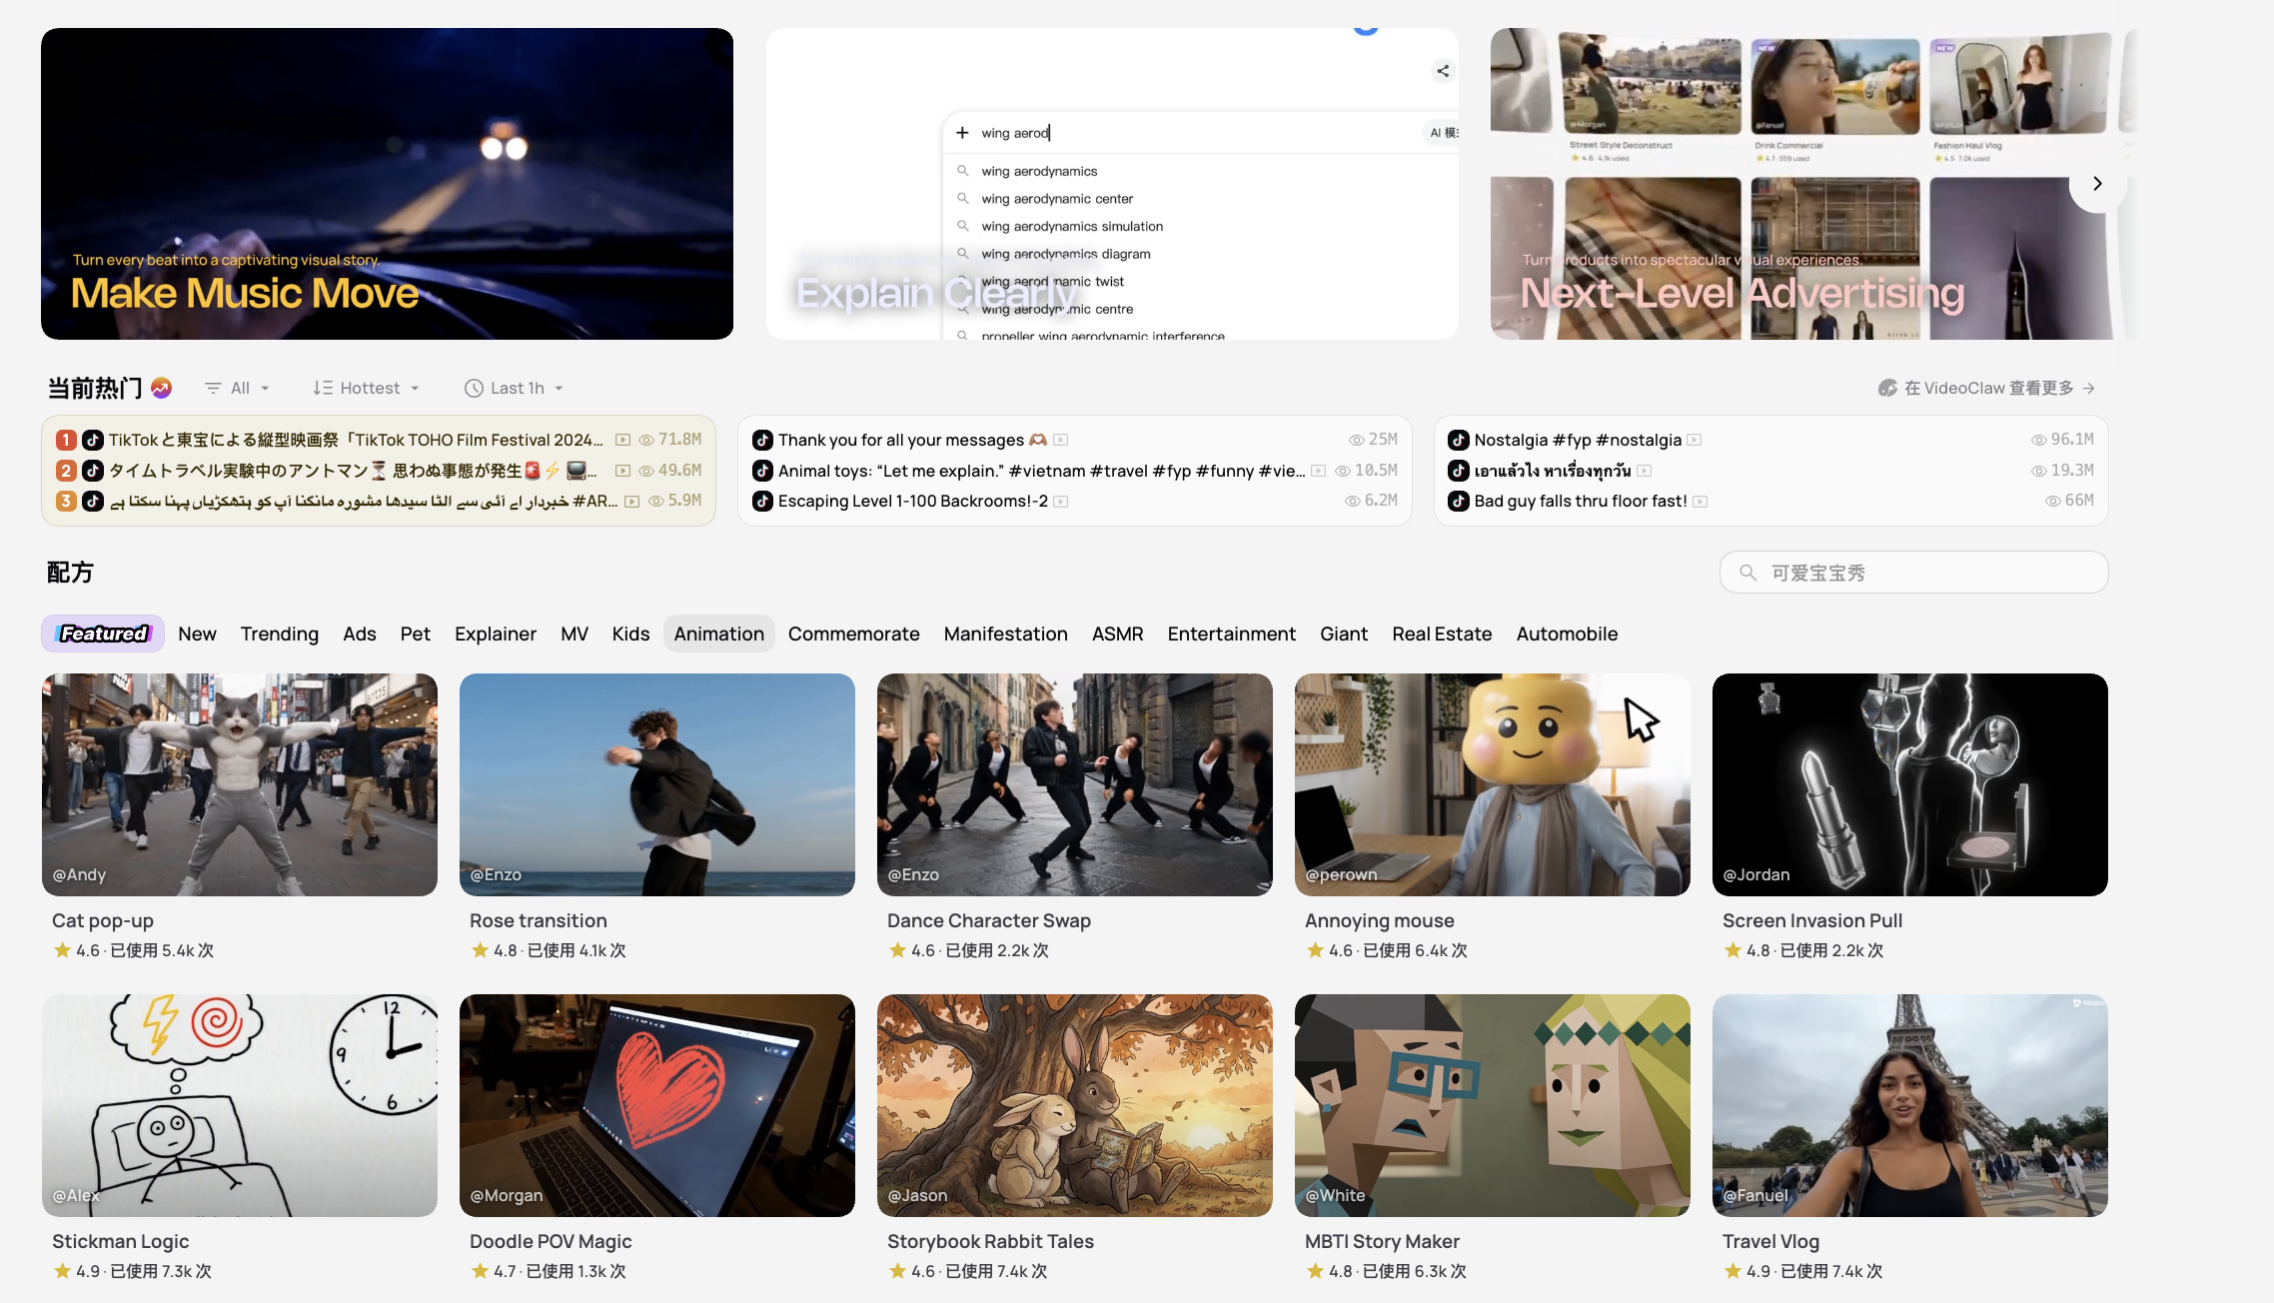Click the eye icon beside the 71.8M view count
This screenshot has width=2274, height=1303.
click(646, 440)
